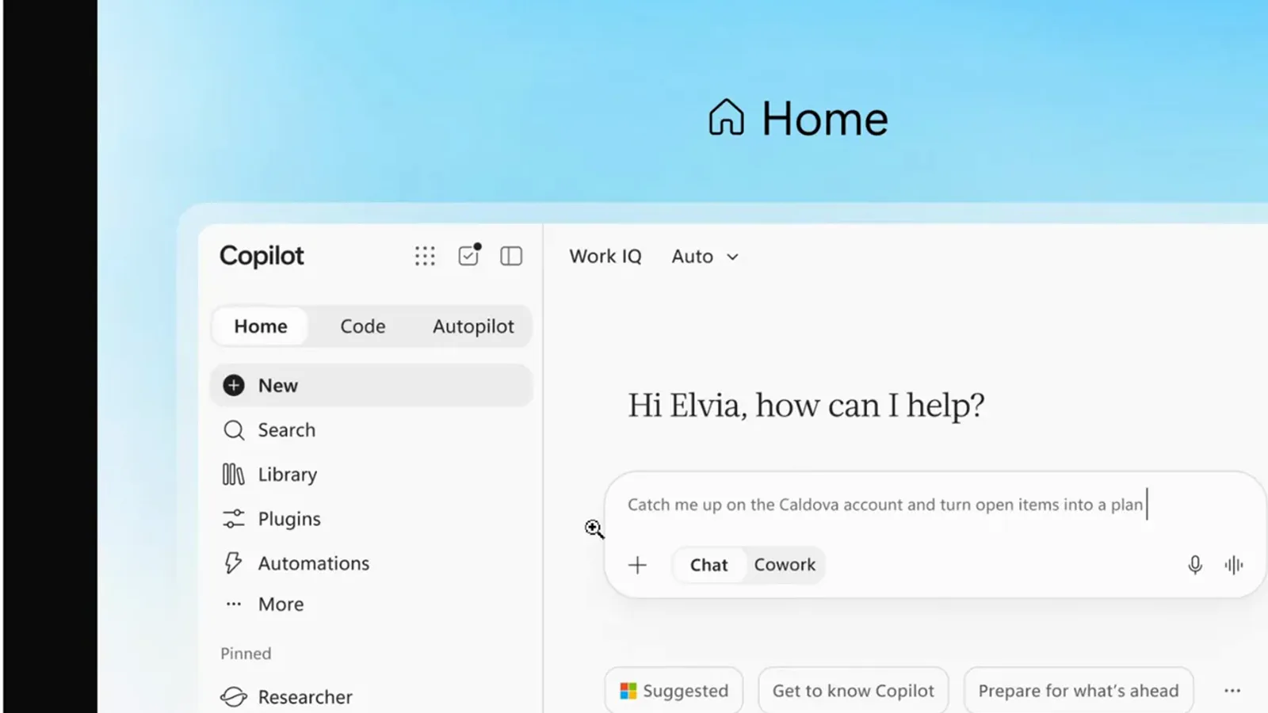
Task: Click the Get to know Copilot chip
Action: 854,691
